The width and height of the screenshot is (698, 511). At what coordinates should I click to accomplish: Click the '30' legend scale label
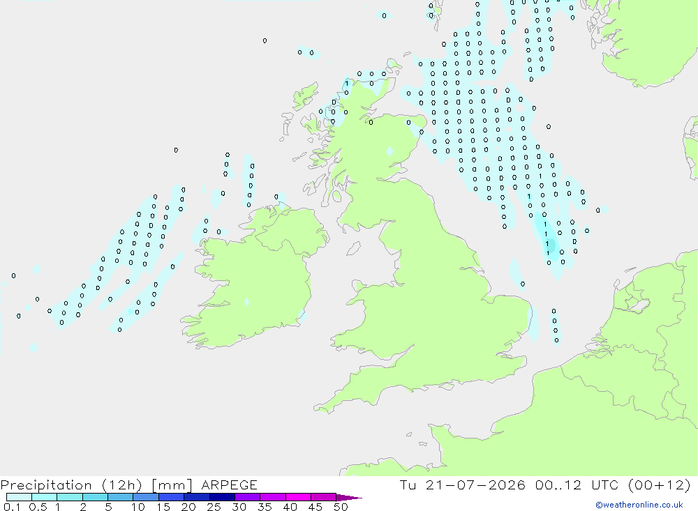(x=239, y=507)
